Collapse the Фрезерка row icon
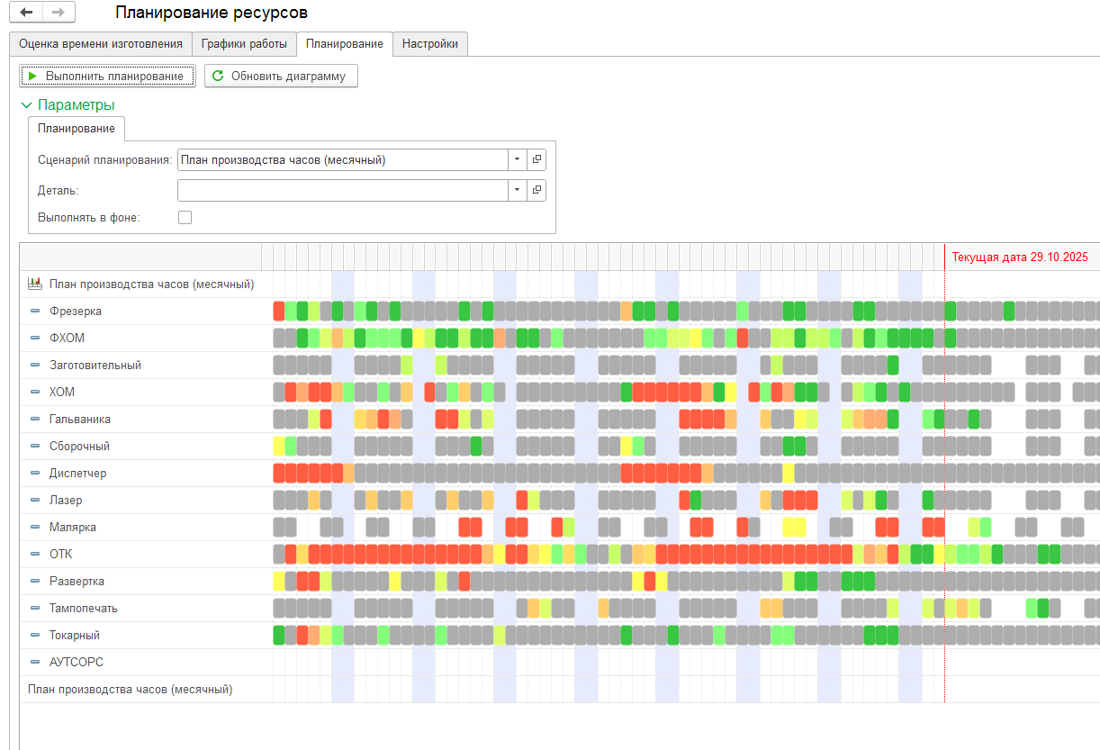Image resolution: width=1100 pixels, height=750 pixels. pyautogui.click(x=35, y=312)
